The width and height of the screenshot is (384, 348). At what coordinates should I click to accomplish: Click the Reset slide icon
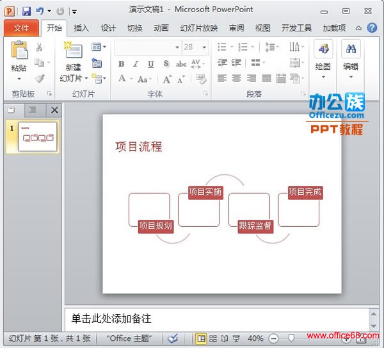click(97, 63)
